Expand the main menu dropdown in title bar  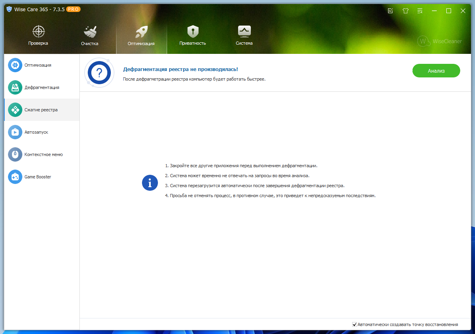tap(420, 11)
